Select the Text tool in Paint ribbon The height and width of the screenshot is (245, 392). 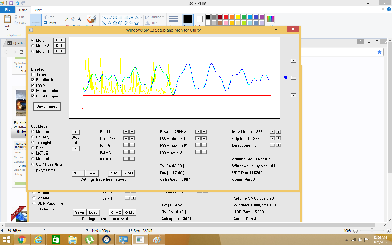tap(79, 19)
